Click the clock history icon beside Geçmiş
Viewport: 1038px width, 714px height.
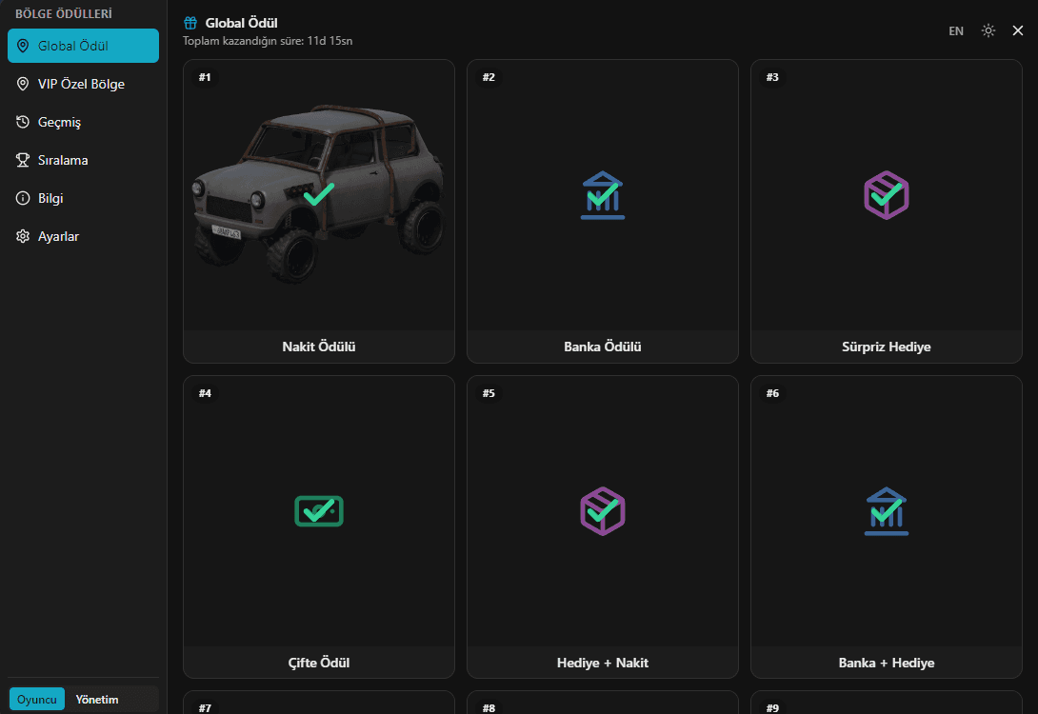[23, 122]
